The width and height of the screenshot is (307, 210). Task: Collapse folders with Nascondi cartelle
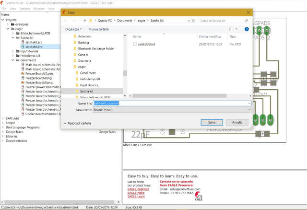78,123
